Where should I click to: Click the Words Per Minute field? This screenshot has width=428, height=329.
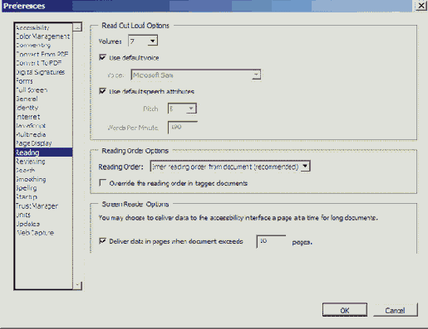[x=183, y=128]
